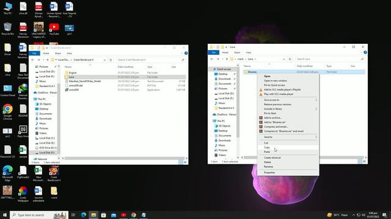Viewport: 391px width, 219px height.
Task: Click horizontal scrollbar in Crash Bandicoot 4 window
Action: click(x=124, y=158)
